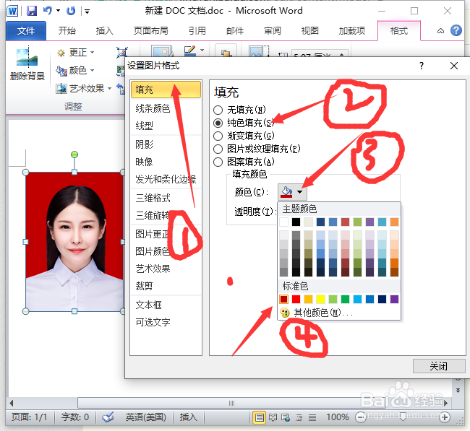Screen dimensions: 470x431
Task: Open the Undo history dropdown arrow
Action: tap(58, 11)
